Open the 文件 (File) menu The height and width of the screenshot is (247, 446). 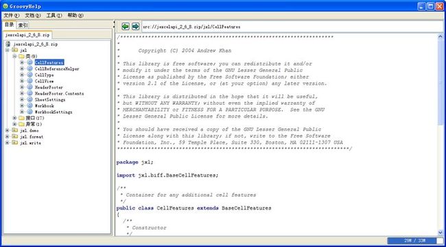point(12,15)
